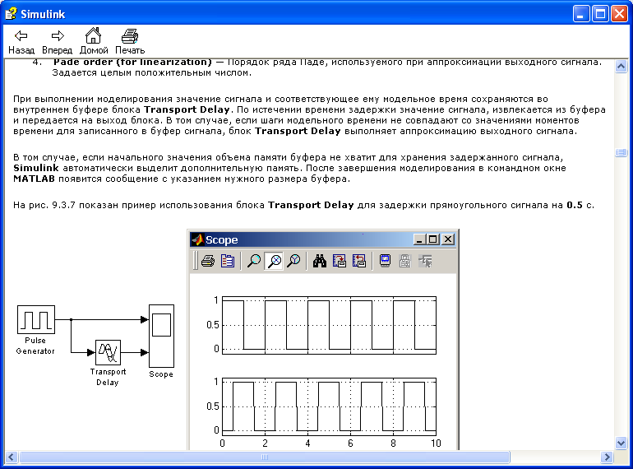The height and width of the screenshot is (469, 633).
Task: Open the Домой home page
Action: (x=94, y=41)
